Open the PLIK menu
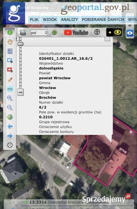 [x=34, y=20]
